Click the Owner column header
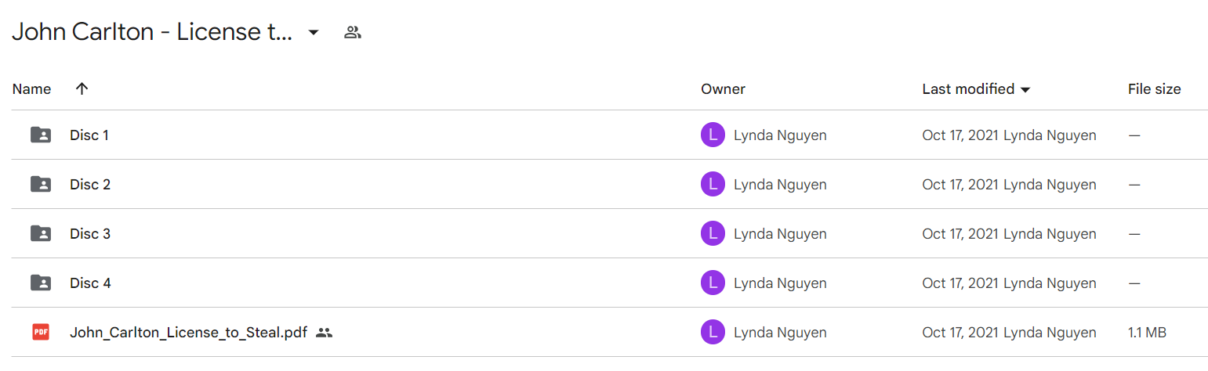Screen dimensions: 1208x371 tap(723, 89)
